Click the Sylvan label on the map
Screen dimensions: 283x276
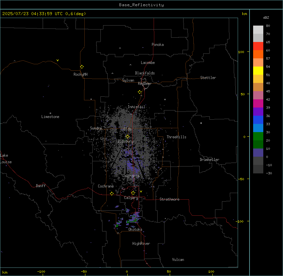tap(128, 80)
